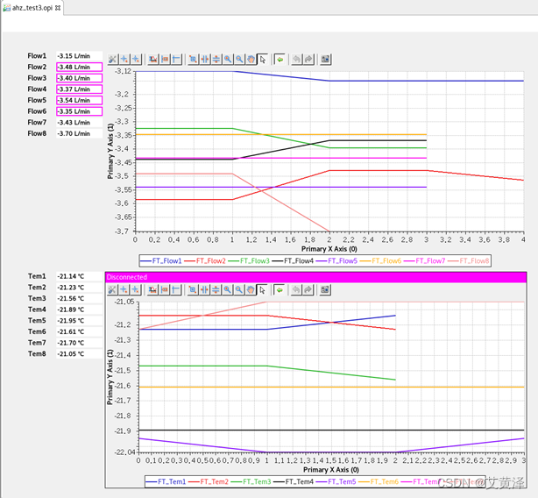Click Tem5 value -21.95 °C
Image resolution: width=538 pixels, height=498 pixels.
[79, 321]
